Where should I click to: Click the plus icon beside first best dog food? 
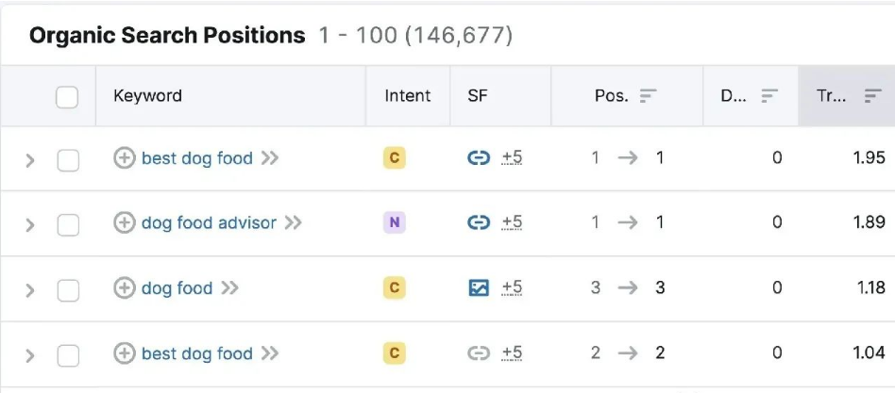[124, 157]
